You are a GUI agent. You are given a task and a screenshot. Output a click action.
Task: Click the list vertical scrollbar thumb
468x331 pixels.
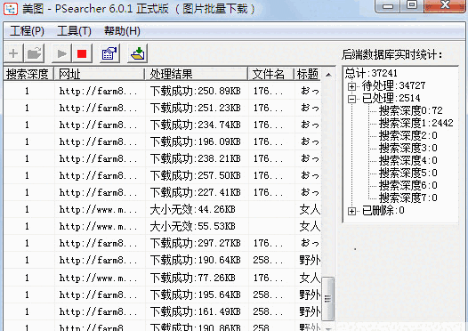pos(328,299)
